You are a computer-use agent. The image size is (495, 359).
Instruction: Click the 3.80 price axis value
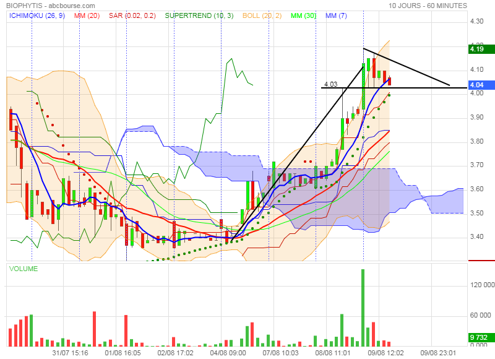[476, 141]
